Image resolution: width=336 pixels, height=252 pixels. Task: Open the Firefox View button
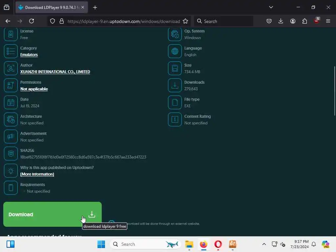[7, 7]
